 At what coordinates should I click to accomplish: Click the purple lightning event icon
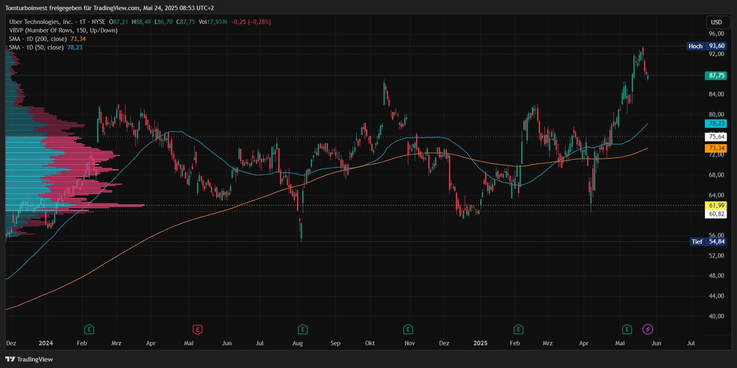[648, 329]
